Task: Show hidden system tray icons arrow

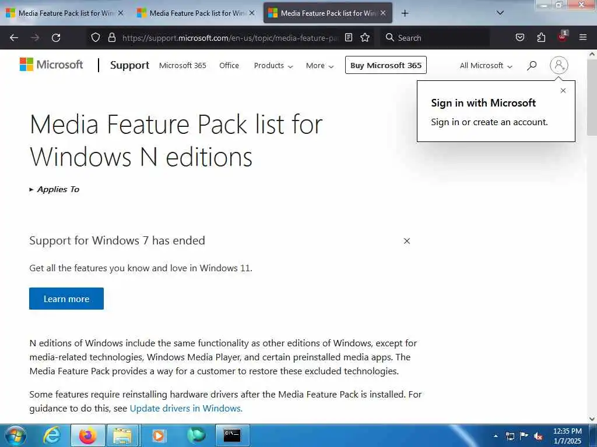Action: click(496, 436)
